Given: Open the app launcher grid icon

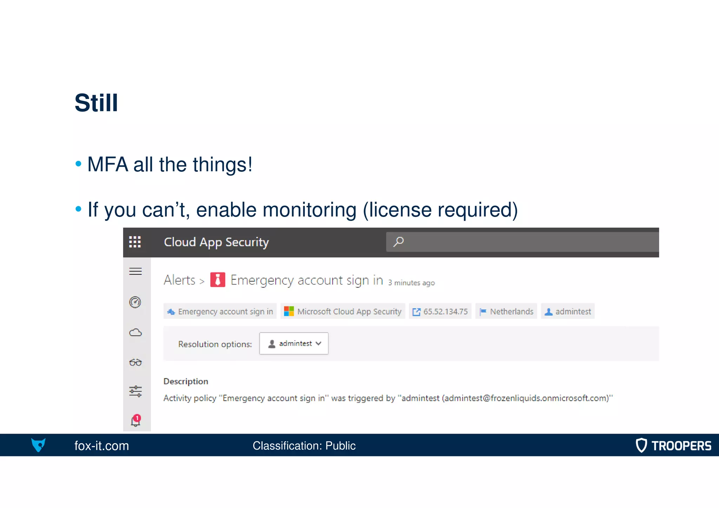Looking at the screenshot, I should [x=135, y=242].
